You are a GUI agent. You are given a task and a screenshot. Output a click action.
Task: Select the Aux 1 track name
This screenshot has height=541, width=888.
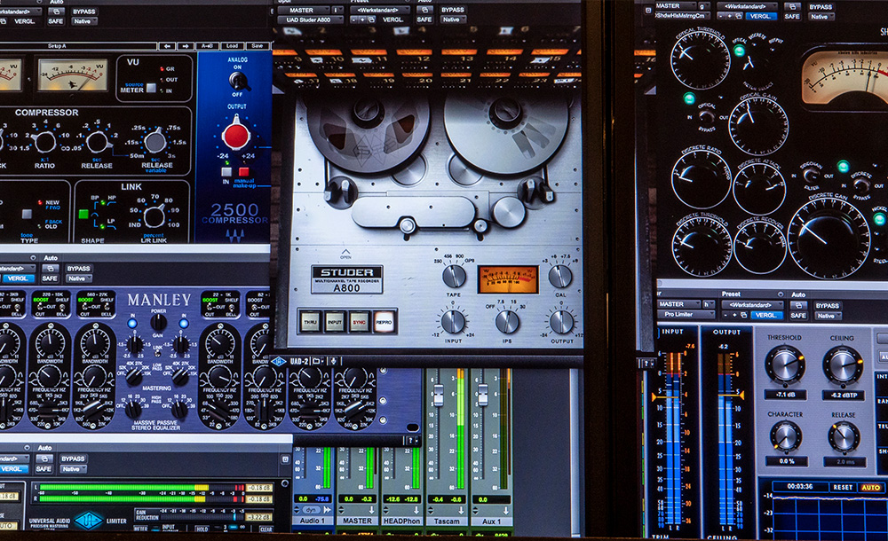coord(492,521)
